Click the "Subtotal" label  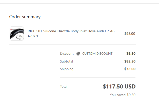[66, 61]
